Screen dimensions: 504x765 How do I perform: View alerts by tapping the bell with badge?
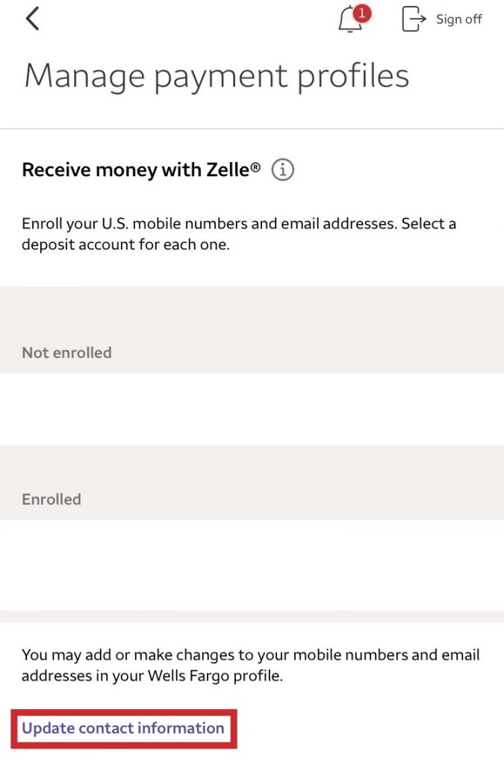348,21
